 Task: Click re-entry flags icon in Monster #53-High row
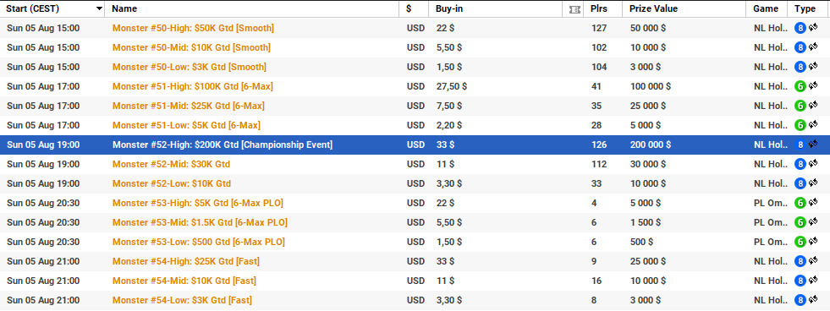[813, 202]
